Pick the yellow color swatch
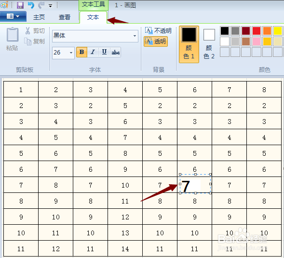Screen dimensions: 284x258 click(278, 31)
